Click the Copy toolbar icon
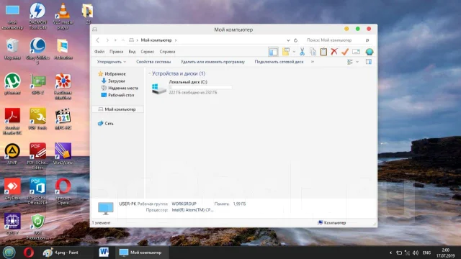 313,52
